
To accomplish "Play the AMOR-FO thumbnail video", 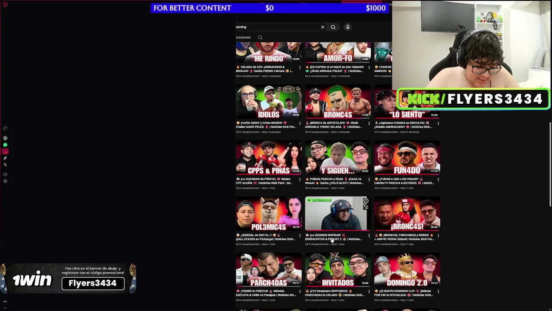I will (338, 52).
